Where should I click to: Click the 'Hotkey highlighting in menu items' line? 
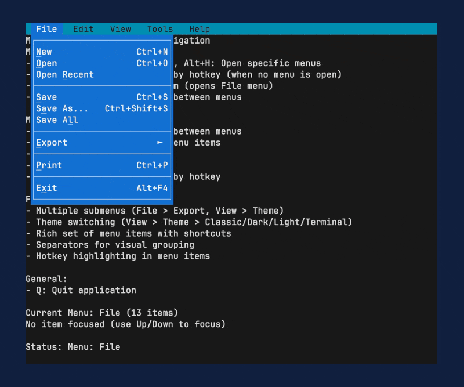click(x=118, y=256)
